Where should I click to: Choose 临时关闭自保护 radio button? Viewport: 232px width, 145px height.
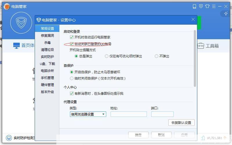(72, 78)
